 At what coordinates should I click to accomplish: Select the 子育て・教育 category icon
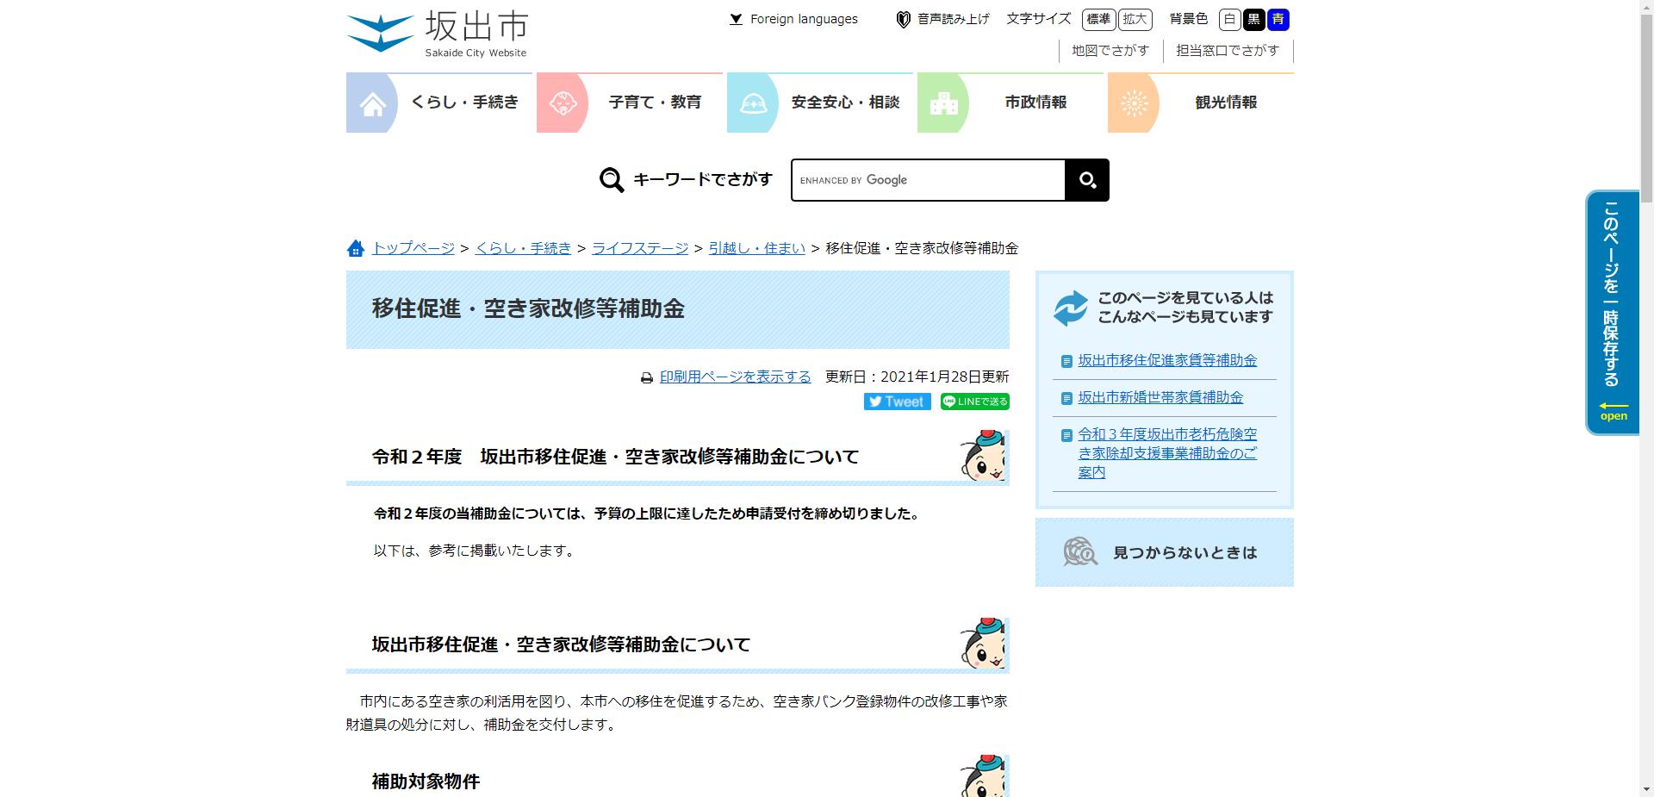click(x=563, y=103)
